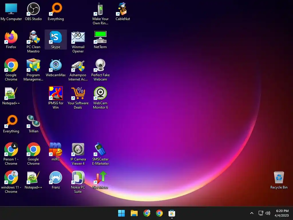293x220 pixels.
Task: Click taskbar Chrome icon beside File Explorer
Action: [x=147, y=213]
